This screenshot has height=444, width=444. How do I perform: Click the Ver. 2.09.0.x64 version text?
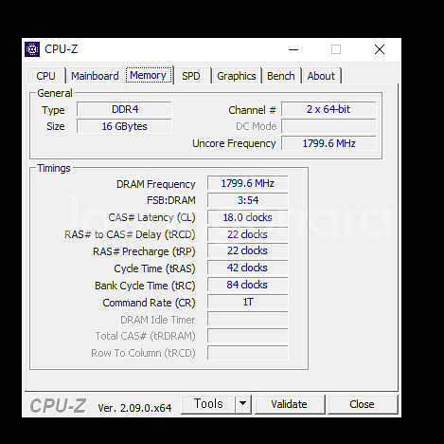pos(134,408)
